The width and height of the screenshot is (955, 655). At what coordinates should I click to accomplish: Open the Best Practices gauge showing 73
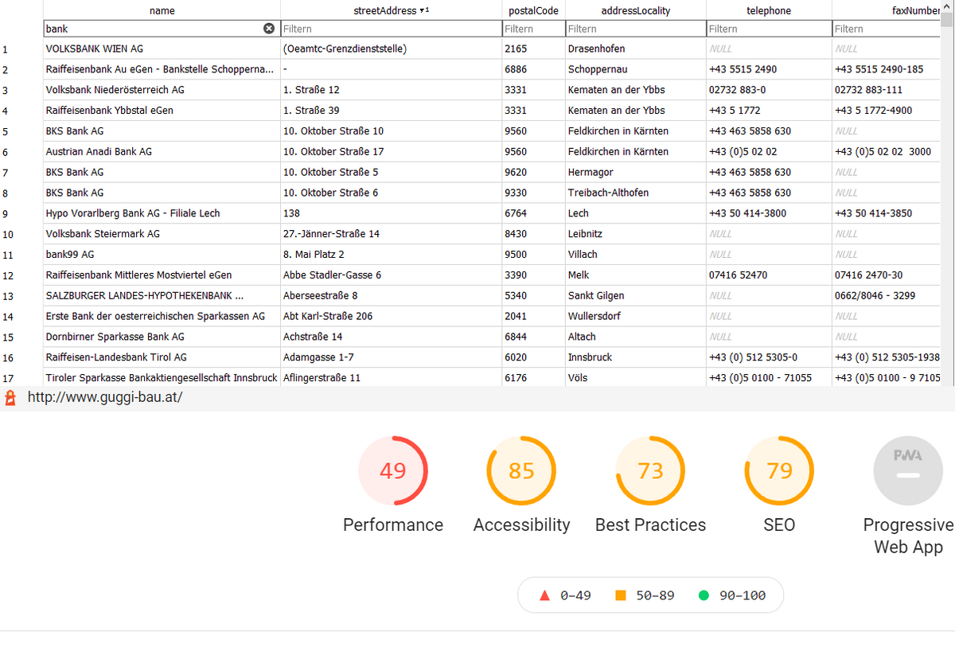pyautogui.click(x=650, y=471)
